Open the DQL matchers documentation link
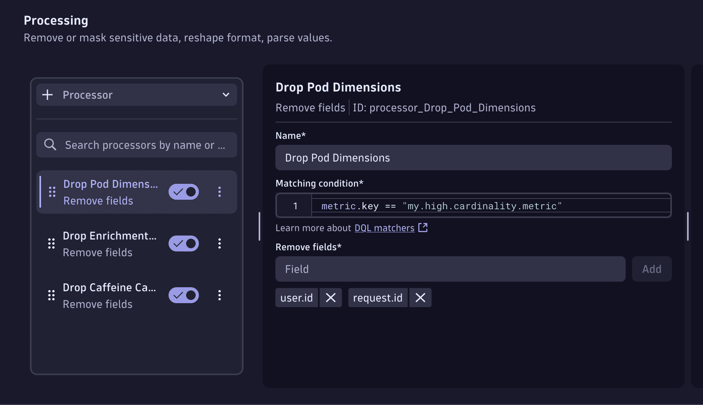The height and width of the screenshot is (405, 703). (384, 228)
